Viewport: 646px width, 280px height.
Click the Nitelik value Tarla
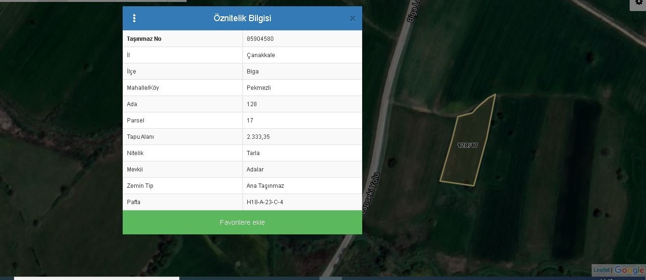pos(253,153)
